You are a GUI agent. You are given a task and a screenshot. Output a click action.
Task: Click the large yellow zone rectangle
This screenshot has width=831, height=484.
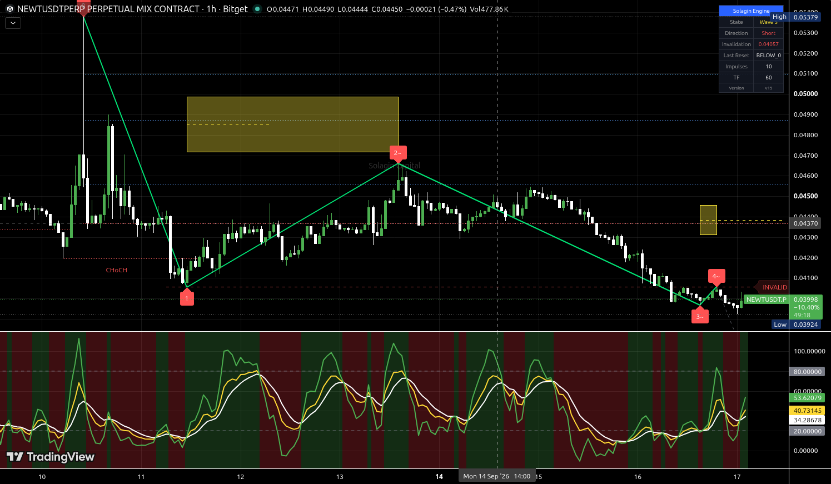pyautogui.click(x=292, y=124)
